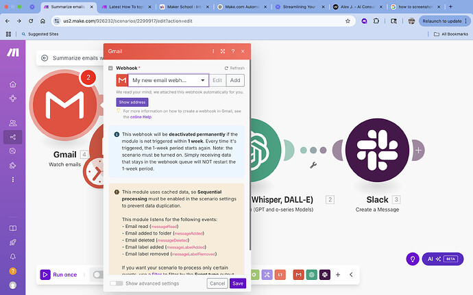Click the purple Tools icon in bottom toolbar
473x295 pixels.
pyautogui.click(x=267, y=274)
